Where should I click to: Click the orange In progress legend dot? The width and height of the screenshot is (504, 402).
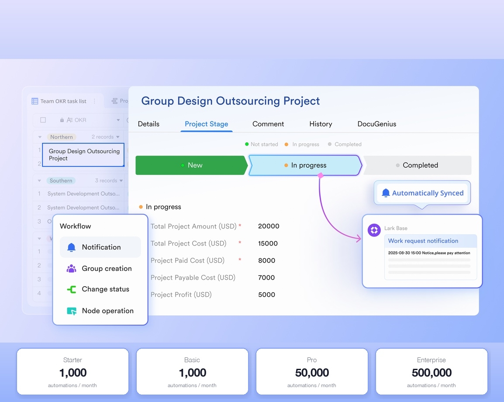pos(287,144)
